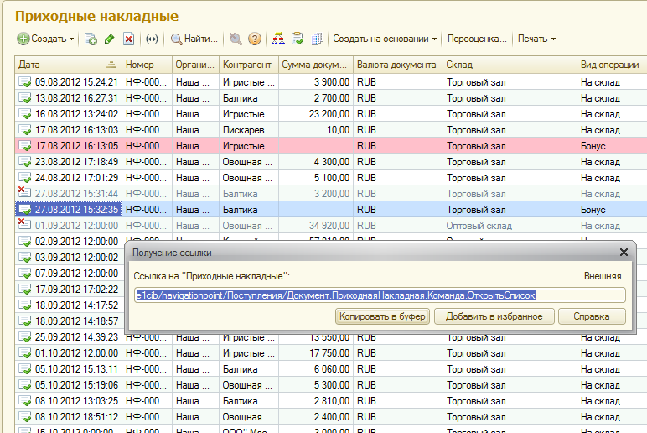Open help via the question mark icon
Viewport: 647px width, 433px height.
pyautogui.click(x=255, y=39)
